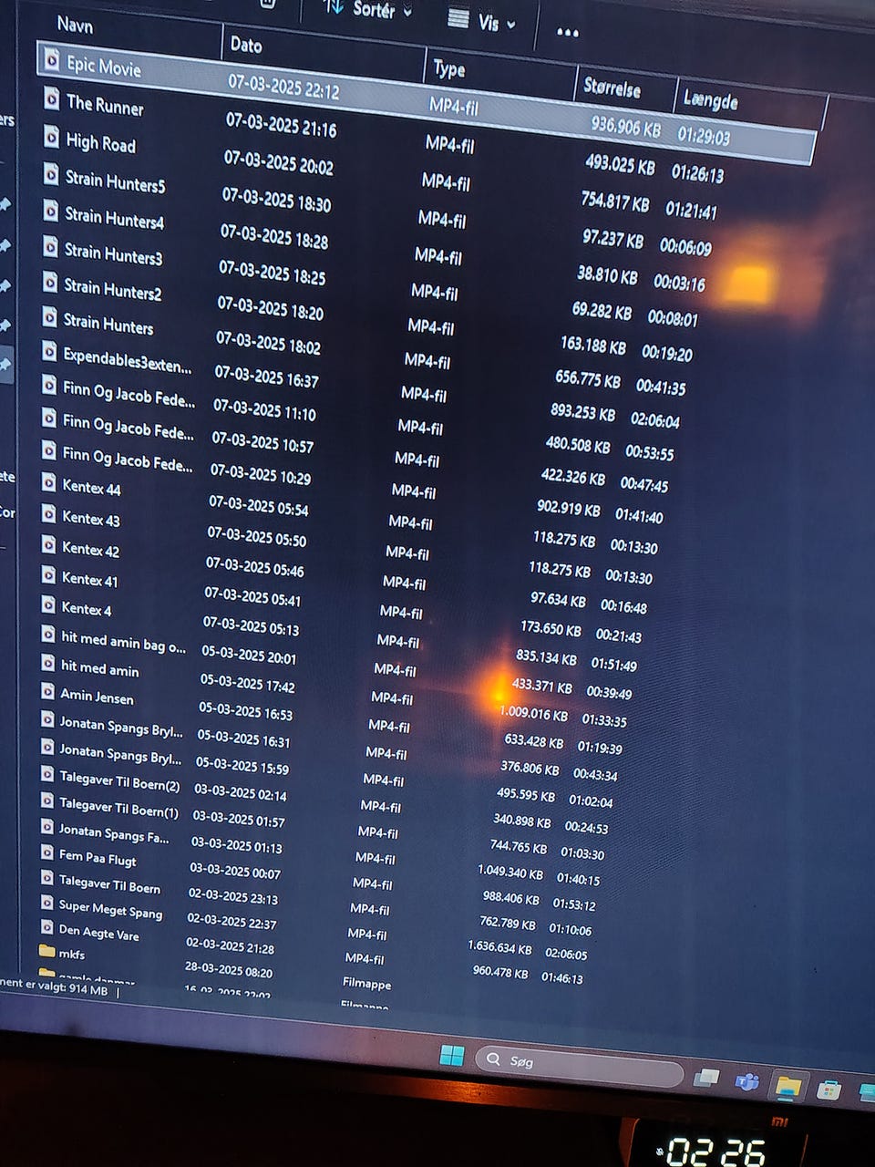The image size is (875, 1167).
Task: Click the Strain Hunters4 file icon
Action: click(50, 212)
